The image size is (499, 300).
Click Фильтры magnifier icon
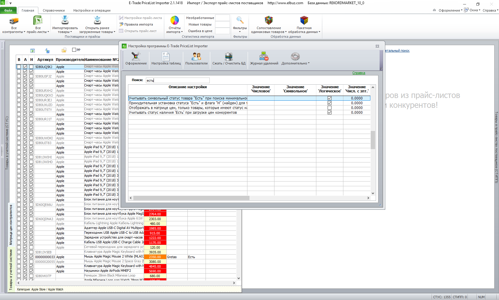pos(240,20)
